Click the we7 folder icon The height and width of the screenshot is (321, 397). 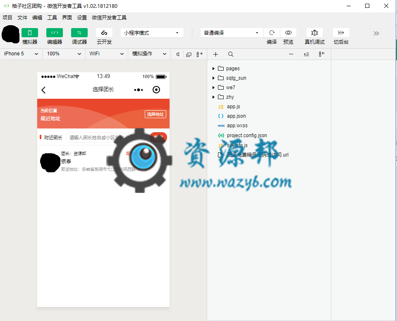click(x=221, y=87)
